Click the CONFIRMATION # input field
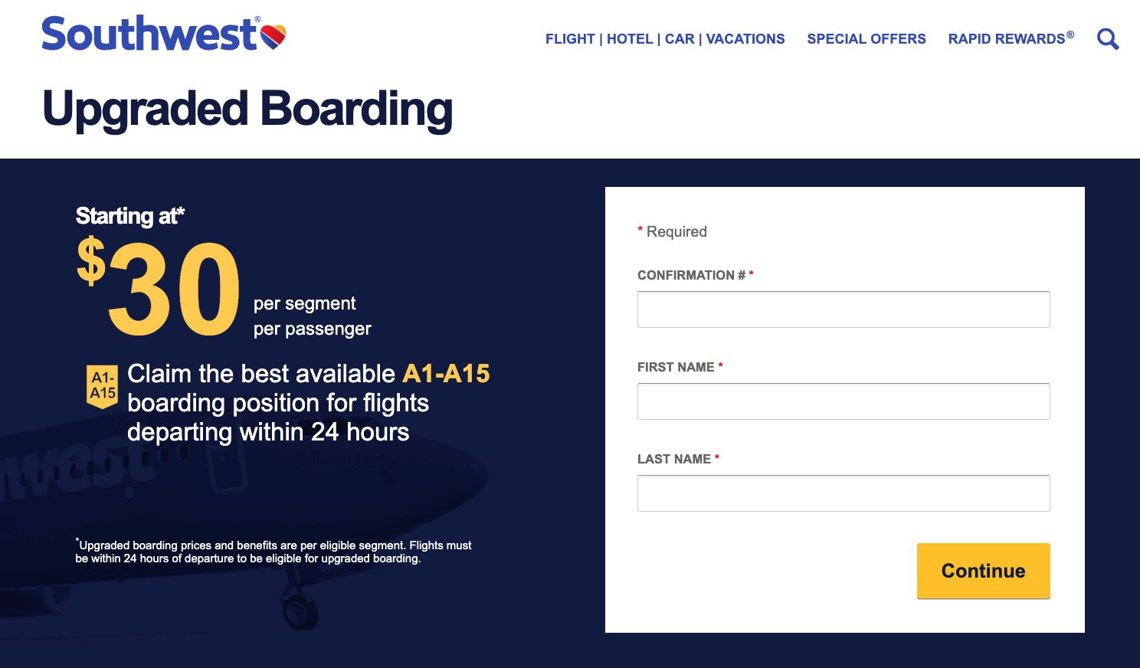1140x668 pixels. pyautogui.click(x=843, y=309)
